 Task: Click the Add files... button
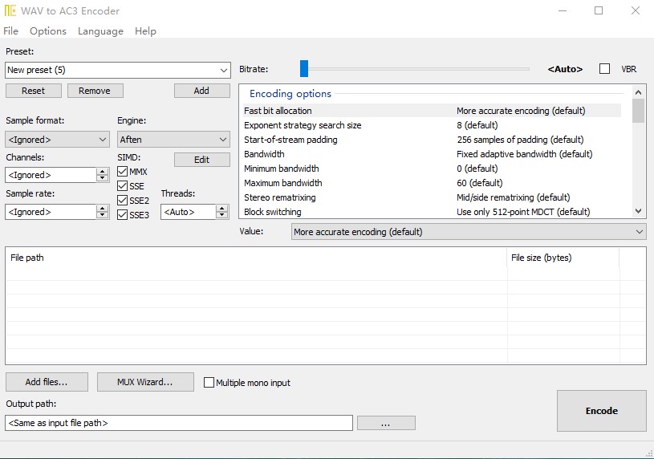[47, 382]
